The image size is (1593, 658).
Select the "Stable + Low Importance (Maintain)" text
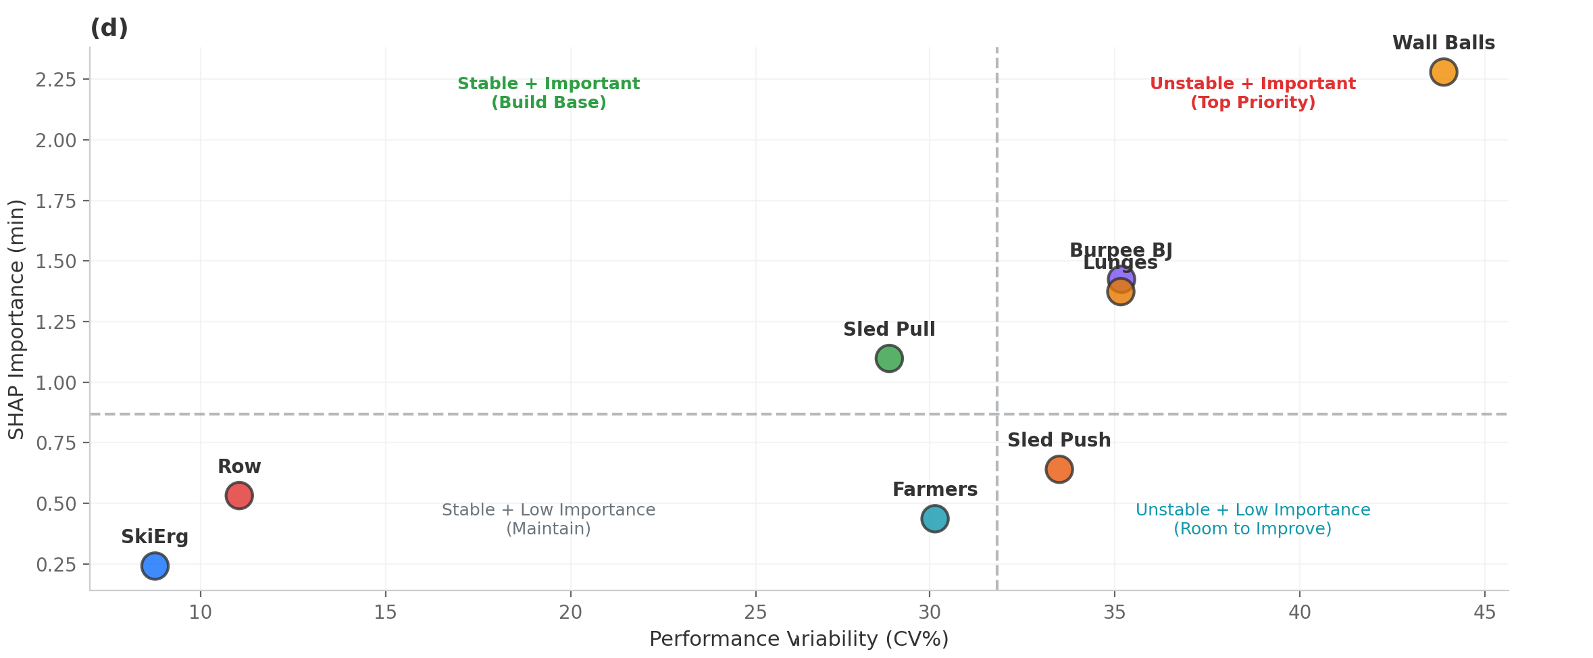click(x=549, y=520)
